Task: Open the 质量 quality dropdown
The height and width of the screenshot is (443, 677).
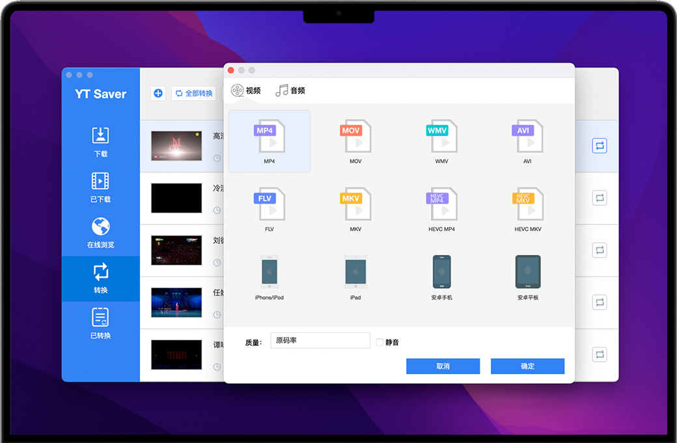Action: (320, 341)
